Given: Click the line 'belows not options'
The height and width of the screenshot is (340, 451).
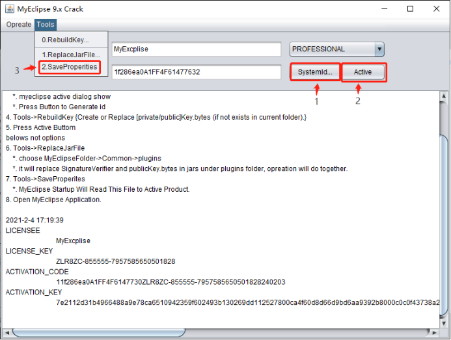Looking at the screenshot, I should point(35,138).
